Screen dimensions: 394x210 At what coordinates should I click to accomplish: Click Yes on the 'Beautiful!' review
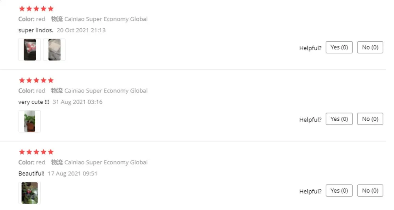click(x=339, y=191)
